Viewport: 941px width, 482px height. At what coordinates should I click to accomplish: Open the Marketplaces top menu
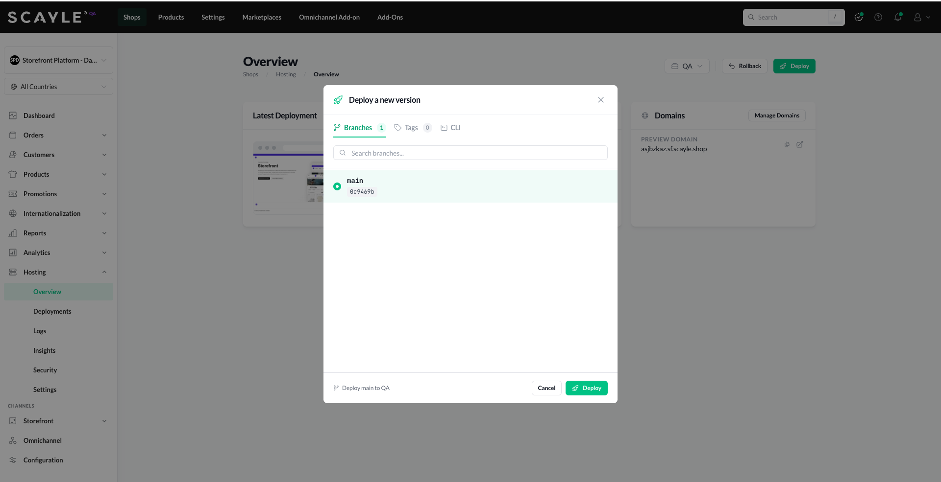tap(262, 17)
